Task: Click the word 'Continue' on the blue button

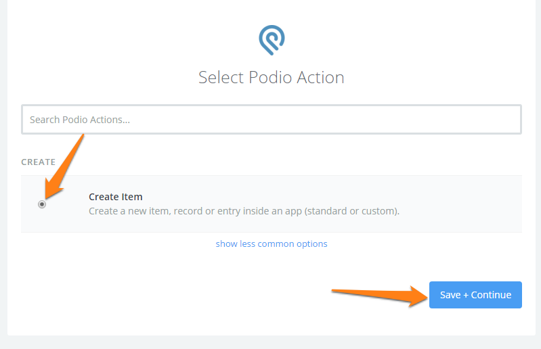Action: (492, 295)
